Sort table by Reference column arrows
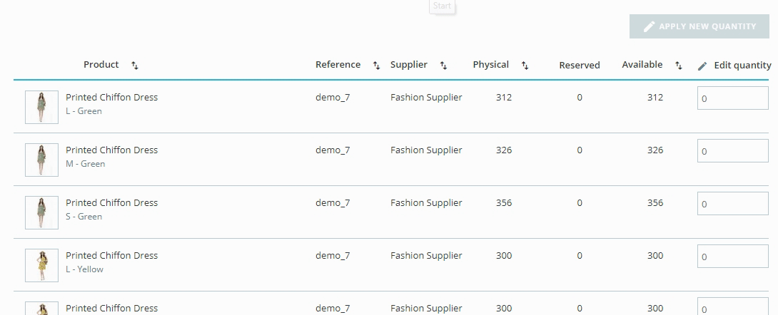This screenshot has height=315, width=778. click(x=376, y=66)
